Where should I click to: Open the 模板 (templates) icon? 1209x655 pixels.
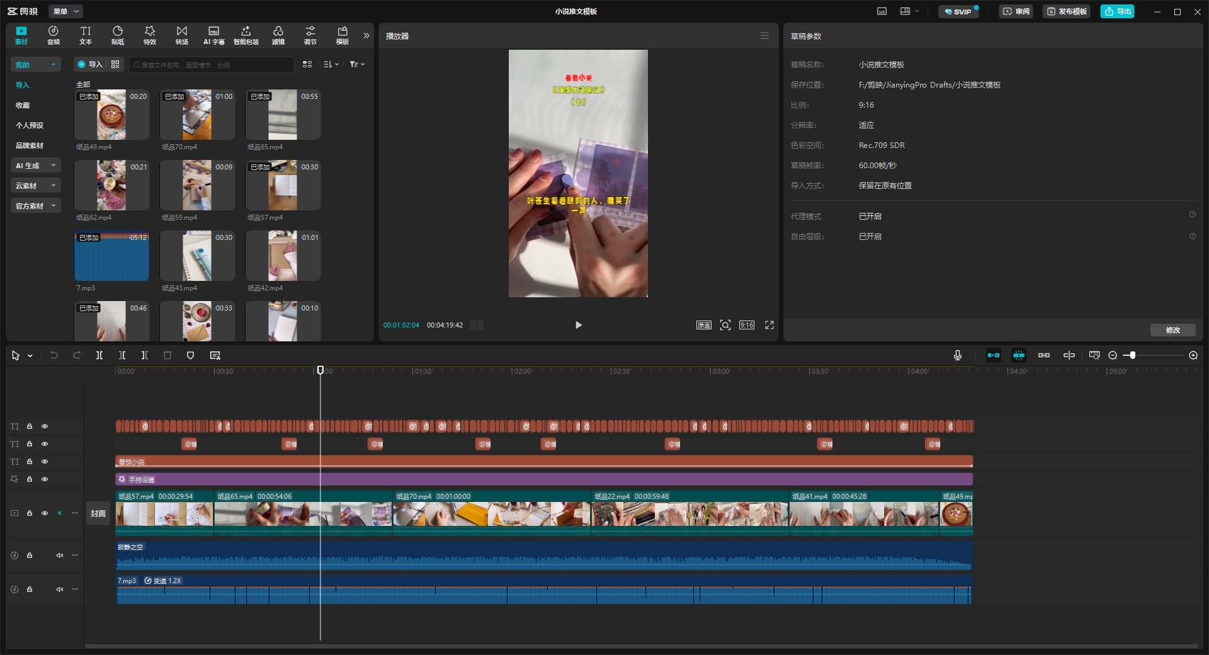pos(343,35)
